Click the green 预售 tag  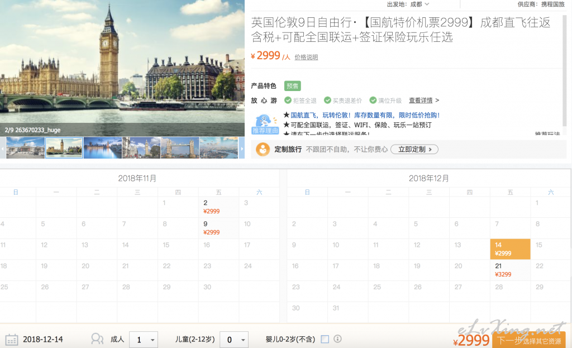pyautogui.click(x=293, y=85)
